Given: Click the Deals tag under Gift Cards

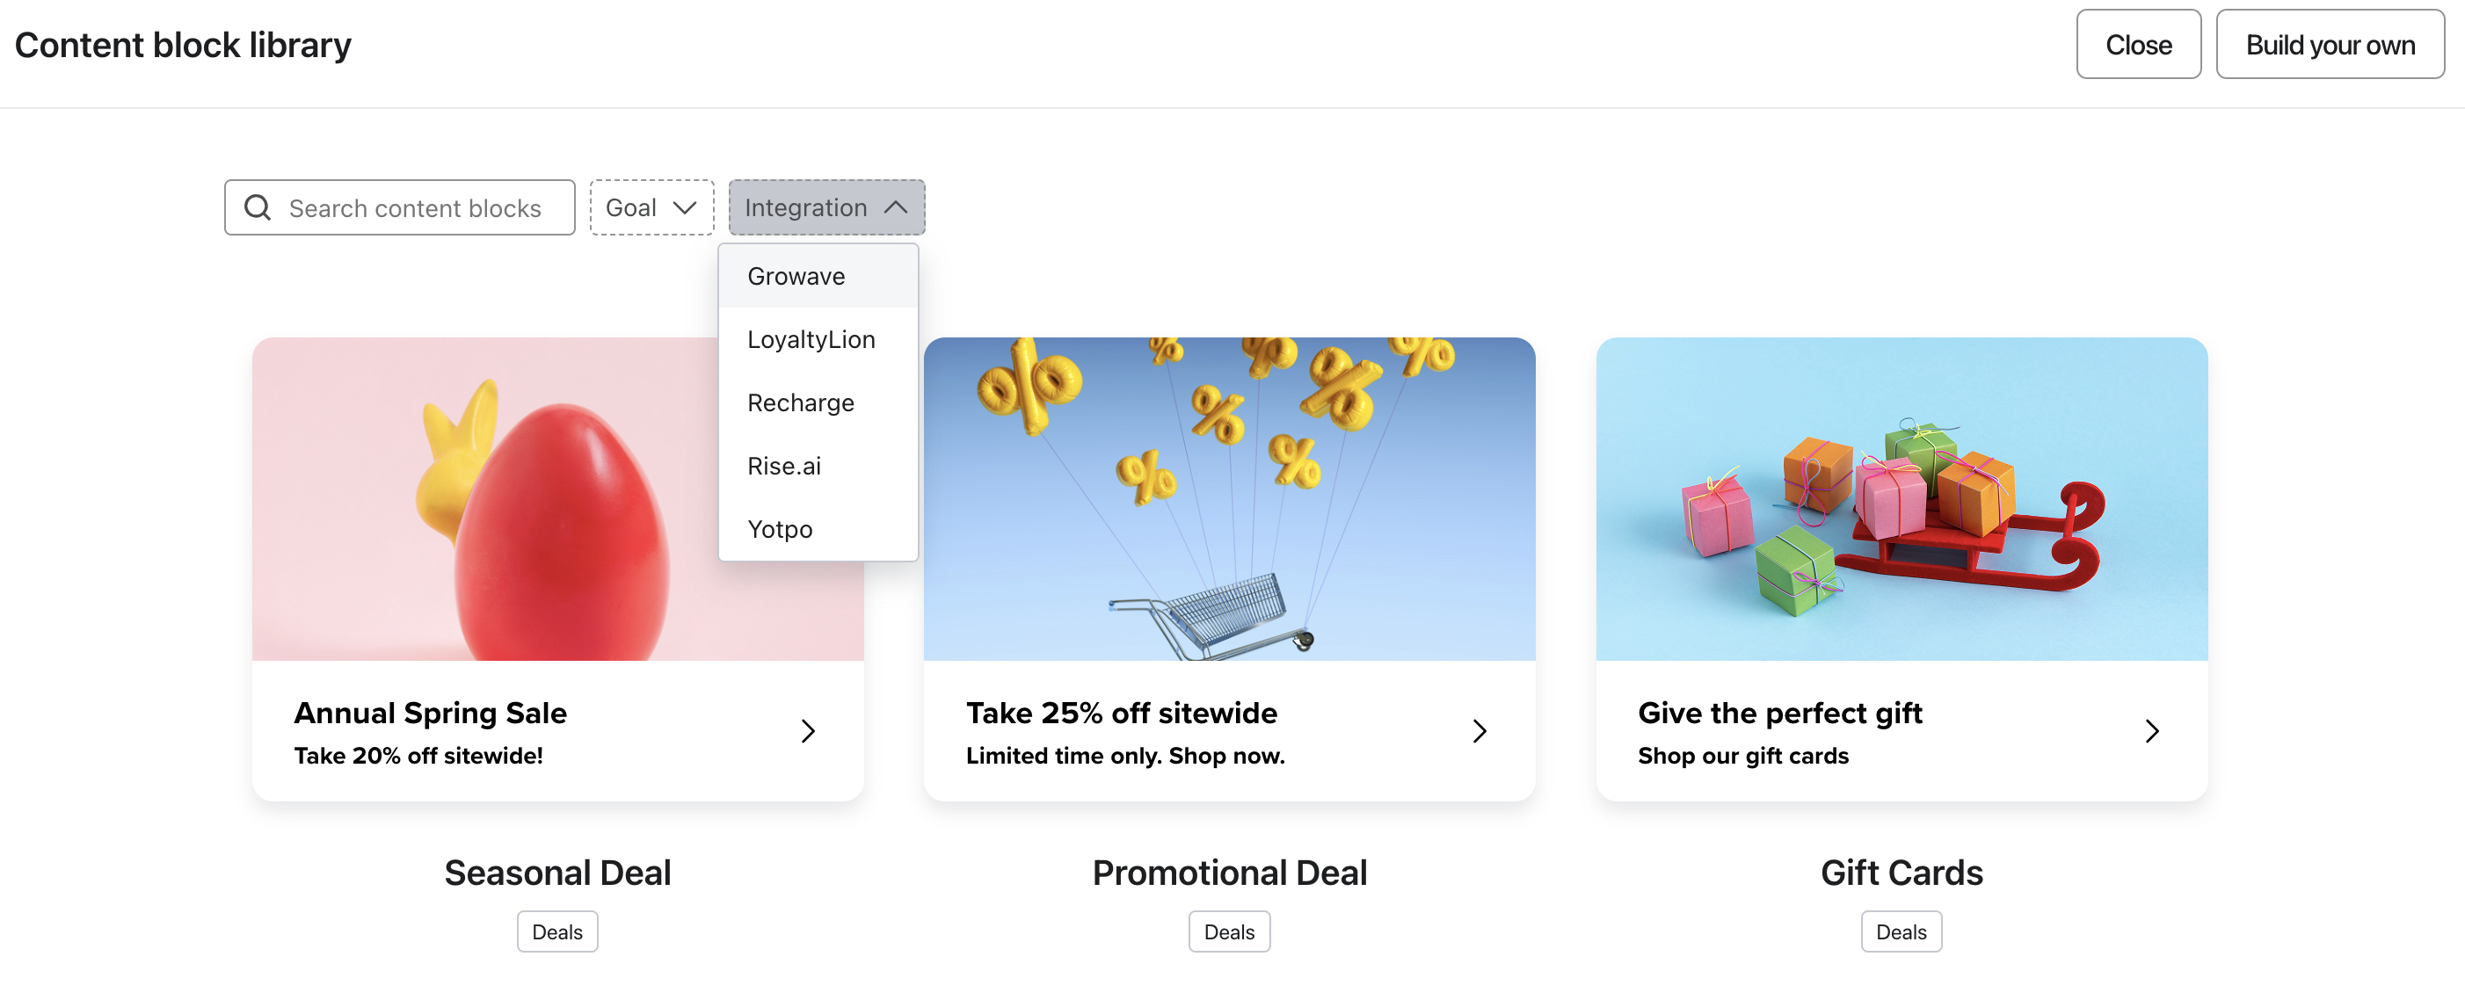Looking at the screenshot, I should tap(1901, 932).
